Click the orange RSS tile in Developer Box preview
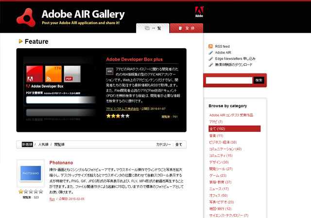 point(53,74)
